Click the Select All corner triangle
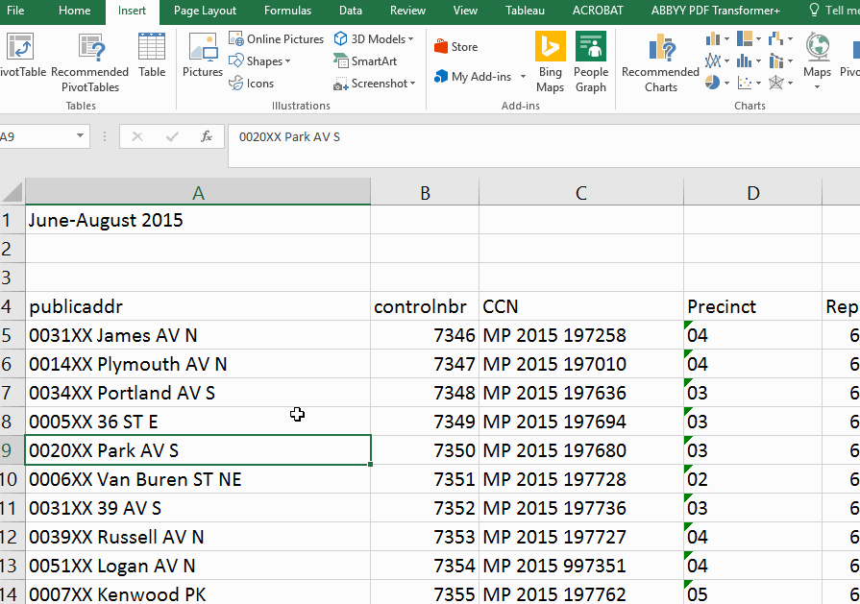Image resolution: width=860 pixels, height=604 pixels. [12, 192]
